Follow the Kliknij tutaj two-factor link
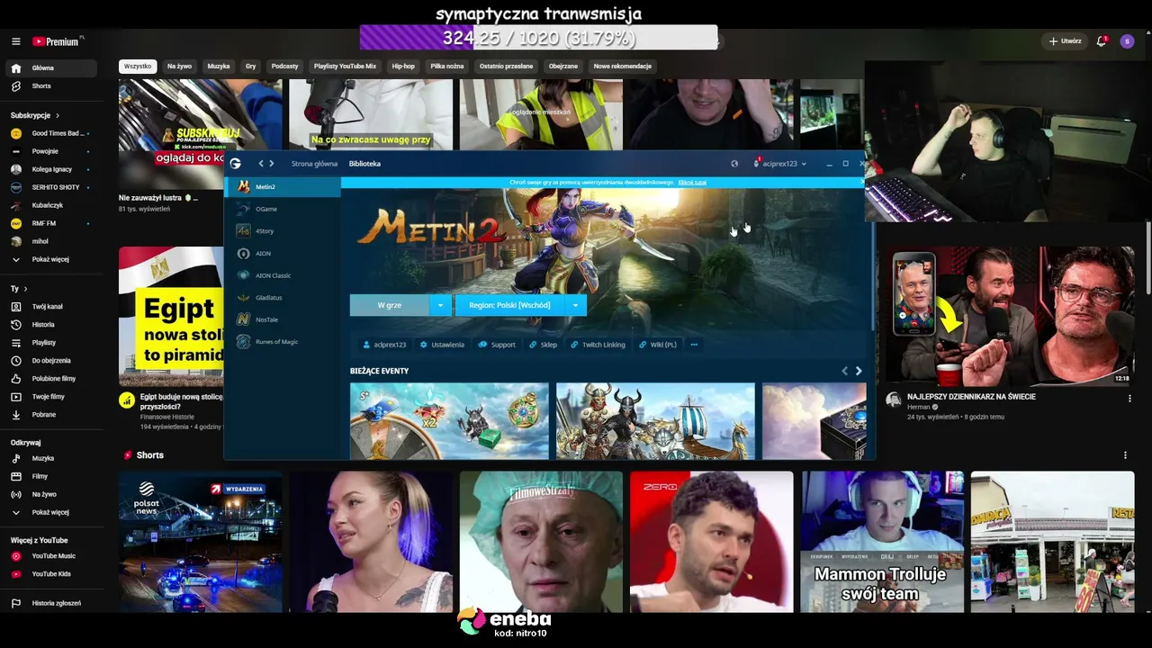The height and width of the screenshot is (648, 1152). point(692,183)
